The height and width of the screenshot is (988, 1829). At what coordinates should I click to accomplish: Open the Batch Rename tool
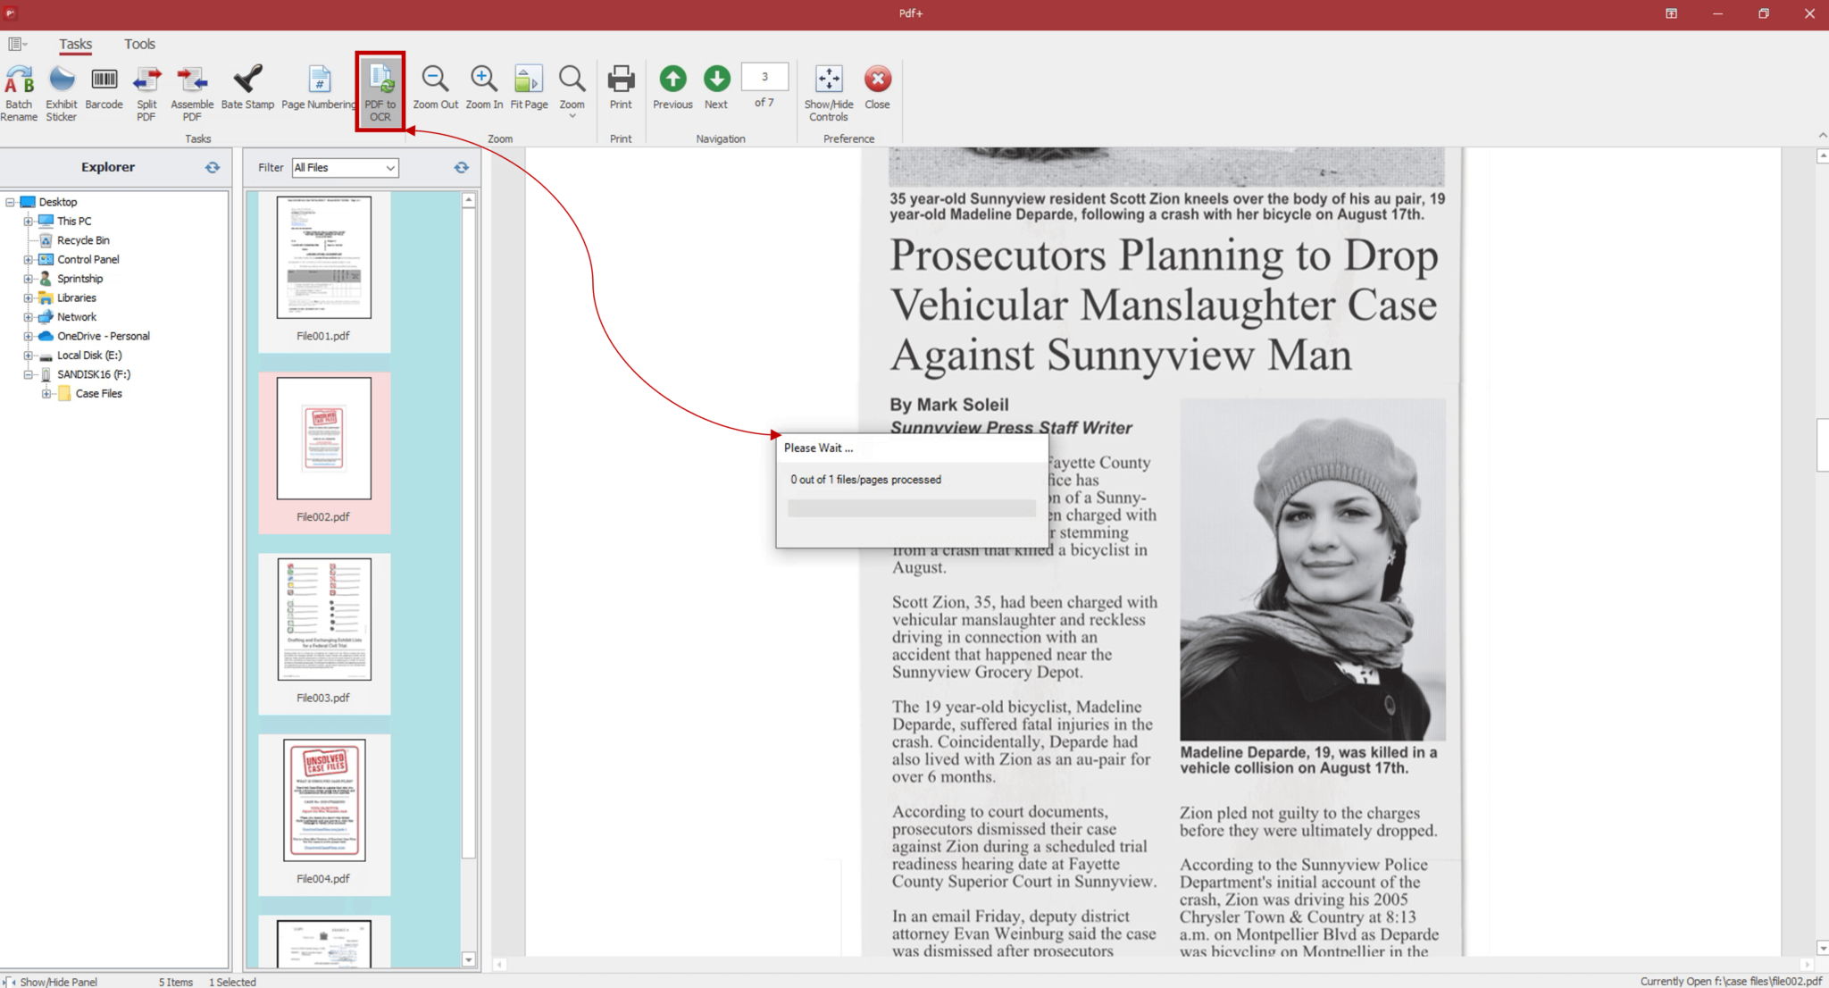(x=19, y=93)
